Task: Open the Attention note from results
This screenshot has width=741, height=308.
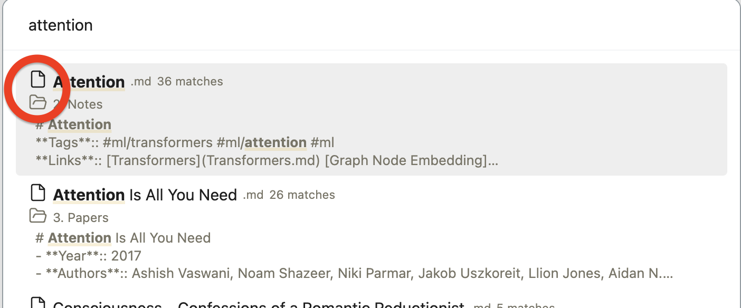Action: point(89,82)
